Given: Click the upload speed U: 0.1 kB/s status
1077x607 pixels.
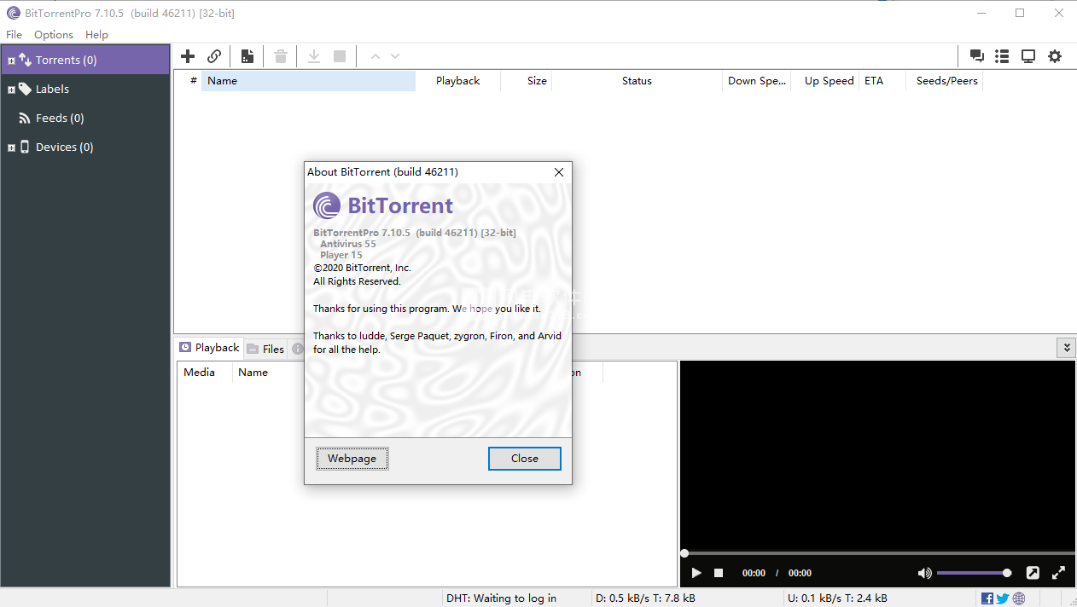Looking at the screenshot, I should (837, 598).
